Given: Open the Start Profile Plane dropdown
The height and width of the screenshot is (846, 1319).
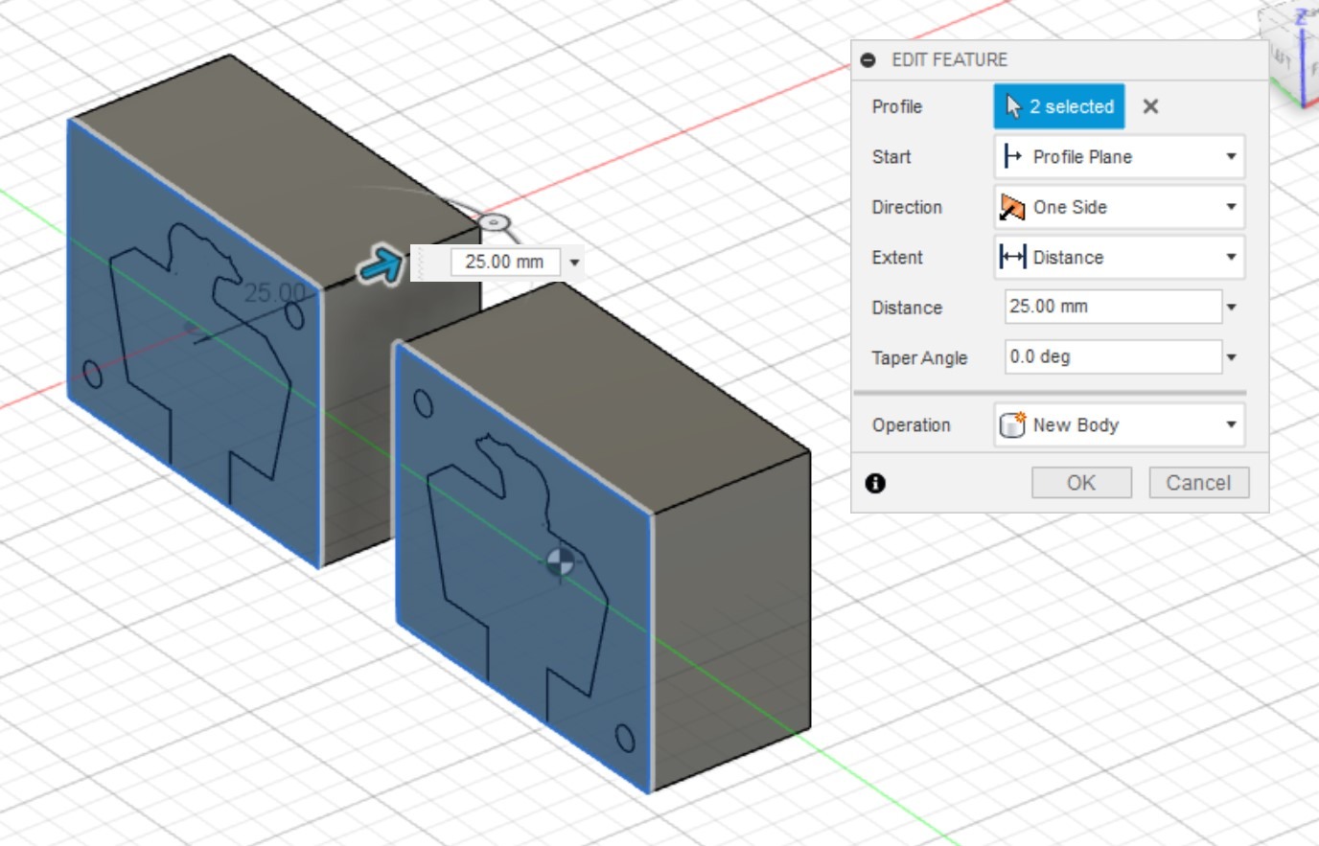Looking at the screenshot, I should point(1120,156).
